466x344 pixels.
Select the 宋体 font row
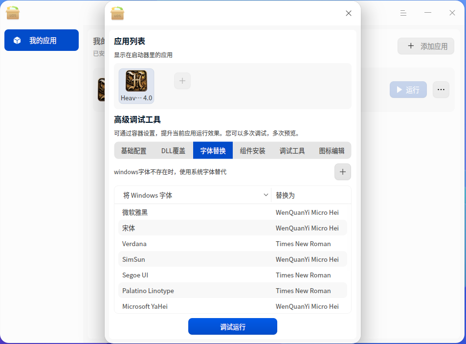click(x=233, y=228)
